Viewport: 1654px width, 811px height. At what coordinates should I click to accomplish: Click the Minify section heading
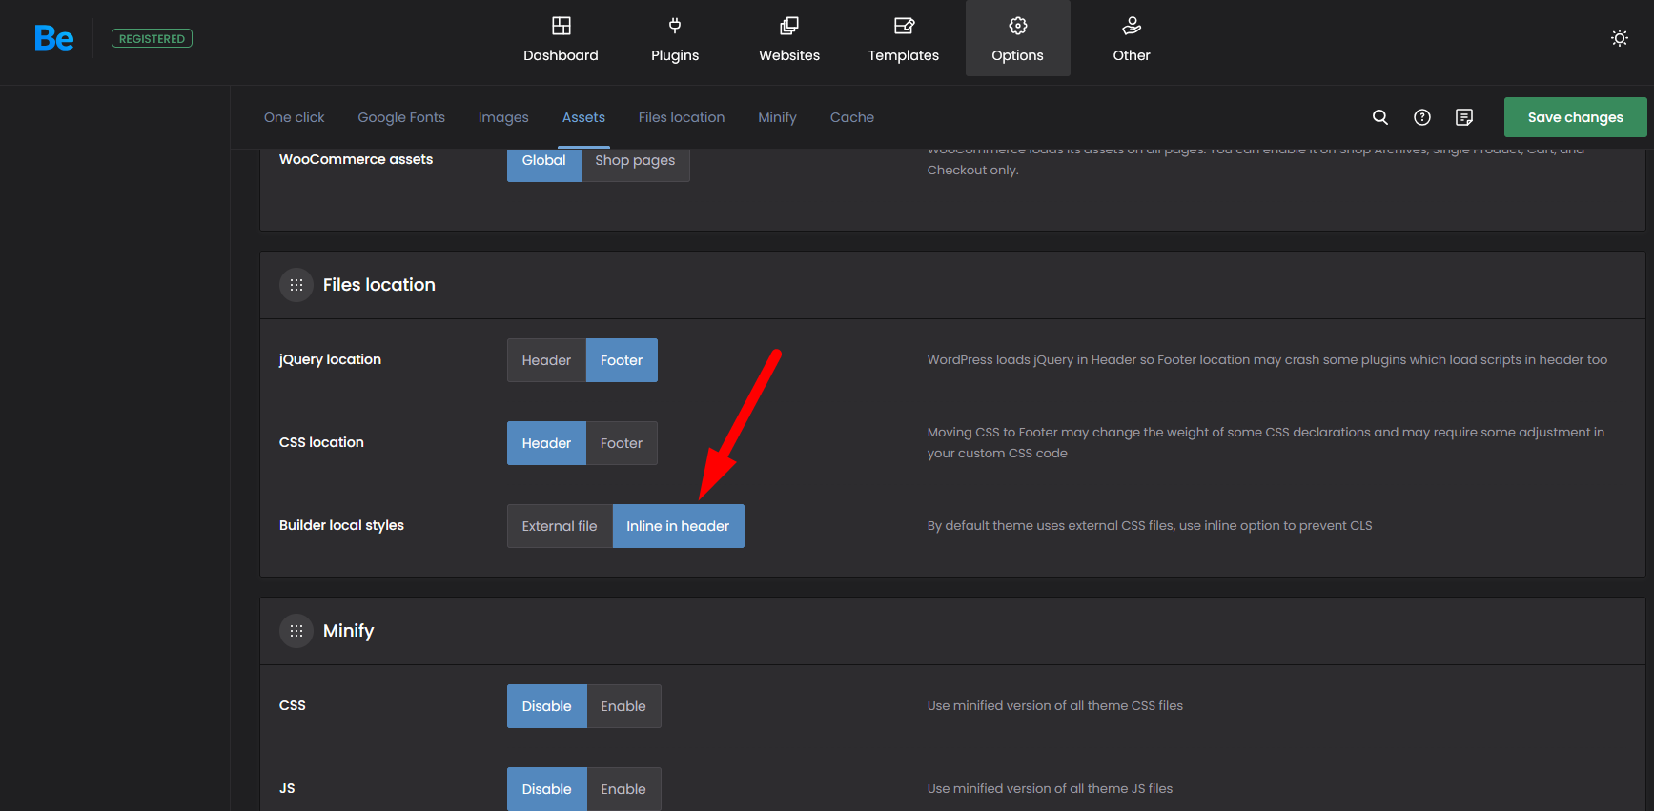[x=349, y=631]
